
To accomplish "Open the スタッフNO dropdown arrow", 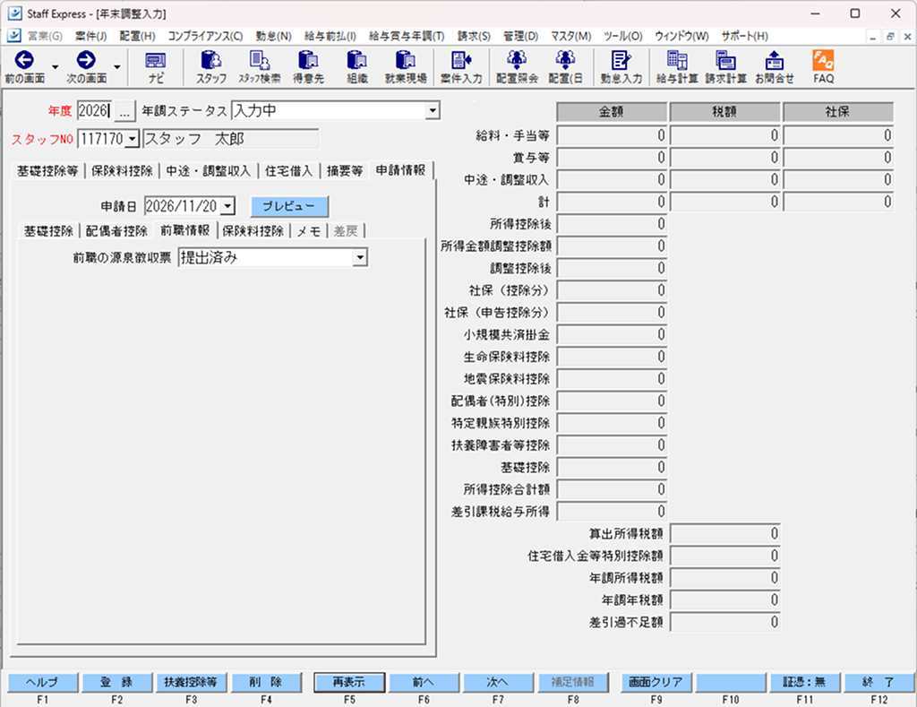I will [x=133, y=139].
